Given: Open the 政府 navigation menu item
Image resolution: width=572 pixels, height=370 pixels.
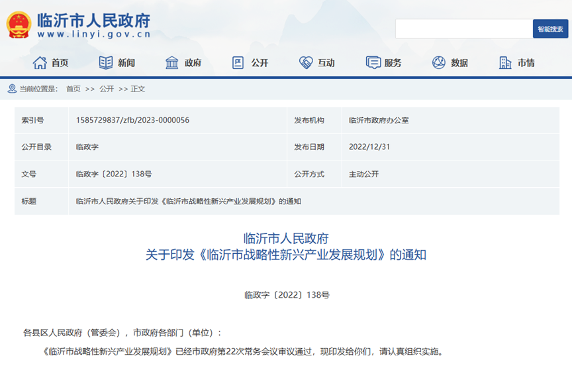Looking at the screenshot, I should tap(193, 63).
